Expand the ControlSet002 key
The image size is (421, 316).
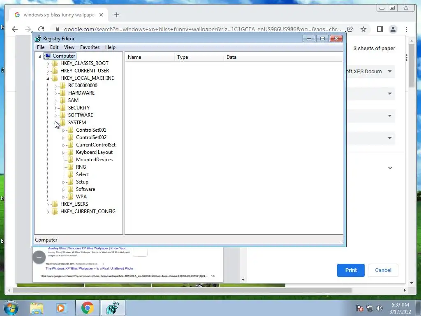63,138
